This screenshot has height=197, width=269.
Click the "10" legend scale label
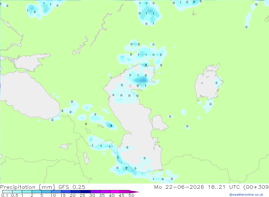point(53,195)
